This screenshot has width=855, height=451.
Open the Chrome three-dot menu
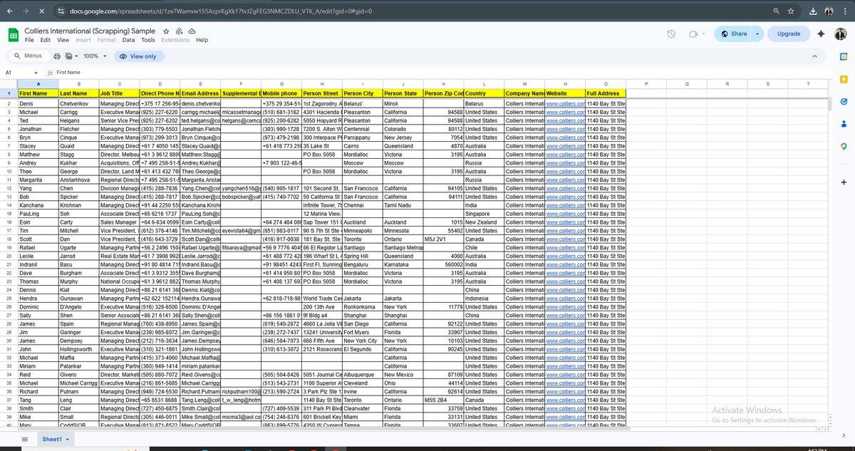pyautogui.click(x=844, y=11)
